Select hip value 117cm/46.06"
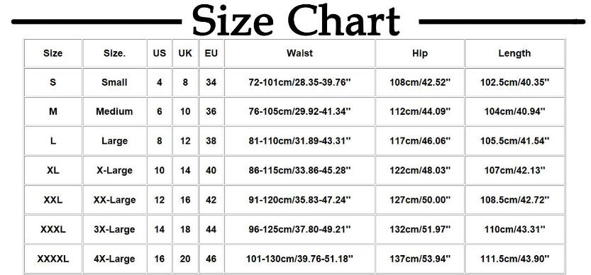591x275 pixels. (x=420, y=141)
